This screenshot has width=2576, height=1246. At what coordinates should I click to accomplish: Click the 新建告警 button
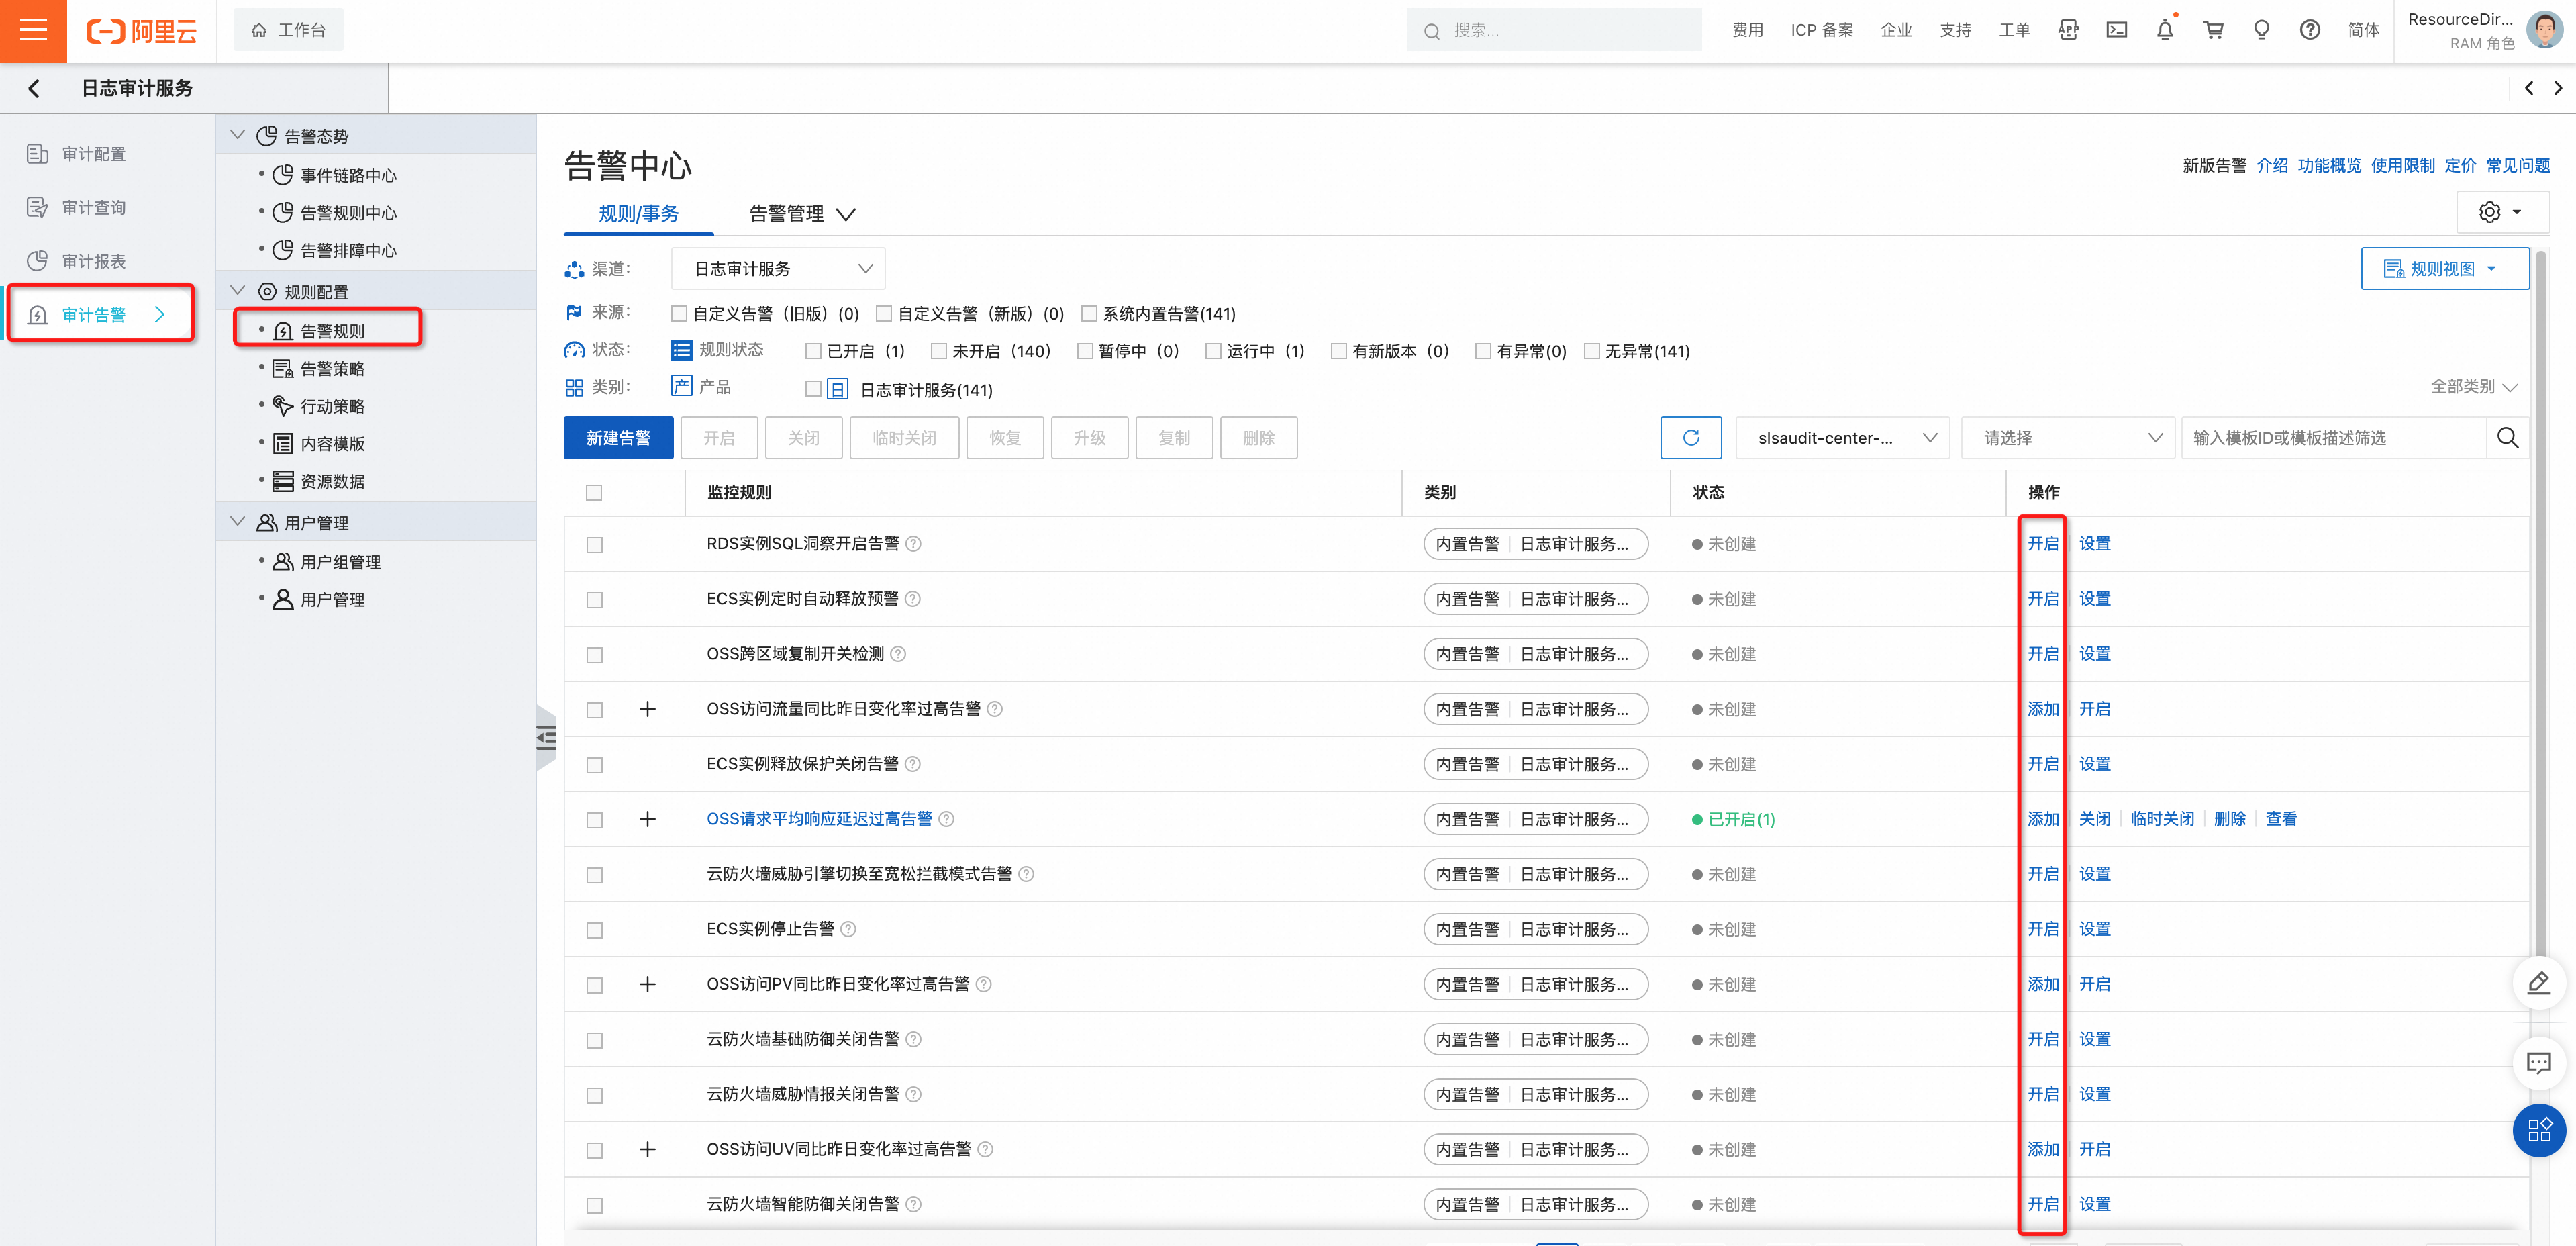click(x=618, y=438)
